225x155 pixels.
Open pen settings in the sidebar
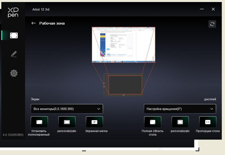pos(14,54)
